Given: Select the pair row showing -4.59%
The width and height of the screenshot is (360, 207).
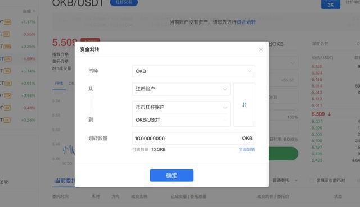Looking at the screenshot, I should (x=19, y=59).
